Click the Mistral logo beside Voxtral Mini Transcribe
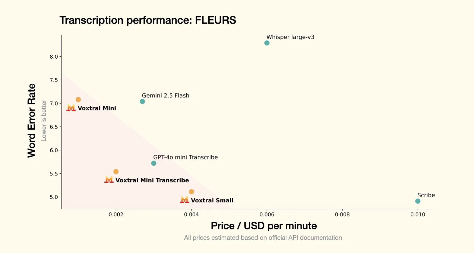The width and height of the screenshot is (474, 253). coord(109,180)
